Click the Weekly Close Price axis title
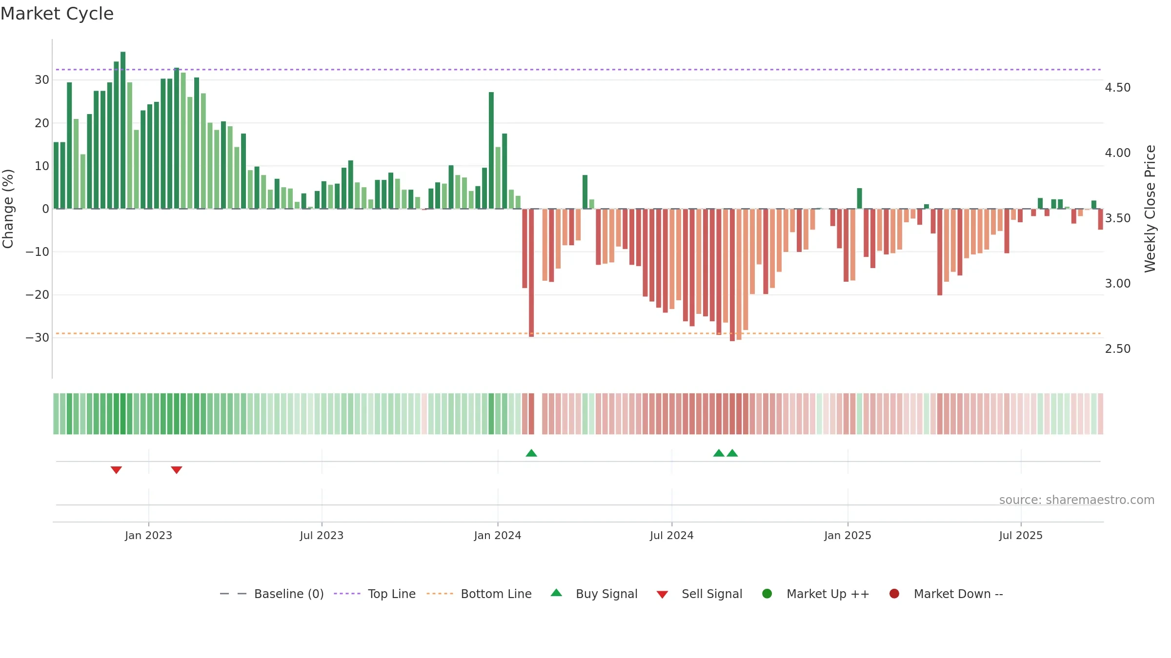 pos(1150,209)
